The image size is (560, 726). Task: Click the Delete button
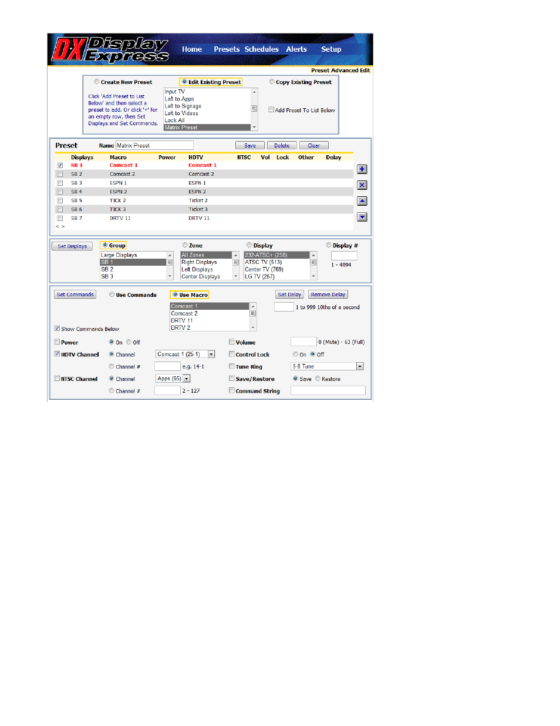[x=282, y=146]
